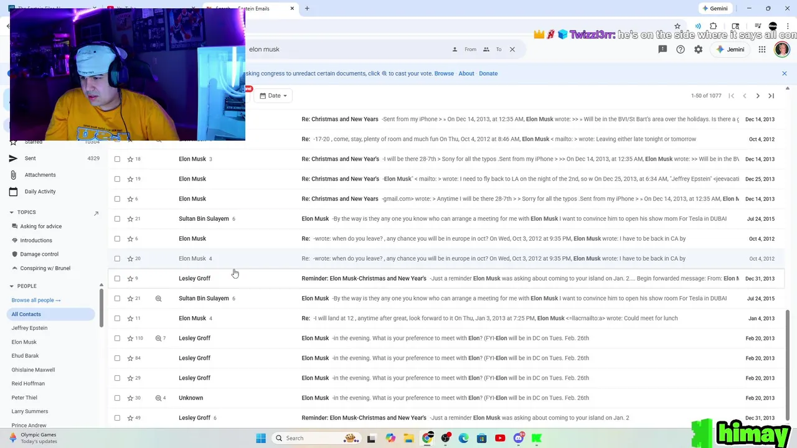Screen dimensions: 797x448
Task: Open the Chrome Gemini button in title bar
Action: 715,9
